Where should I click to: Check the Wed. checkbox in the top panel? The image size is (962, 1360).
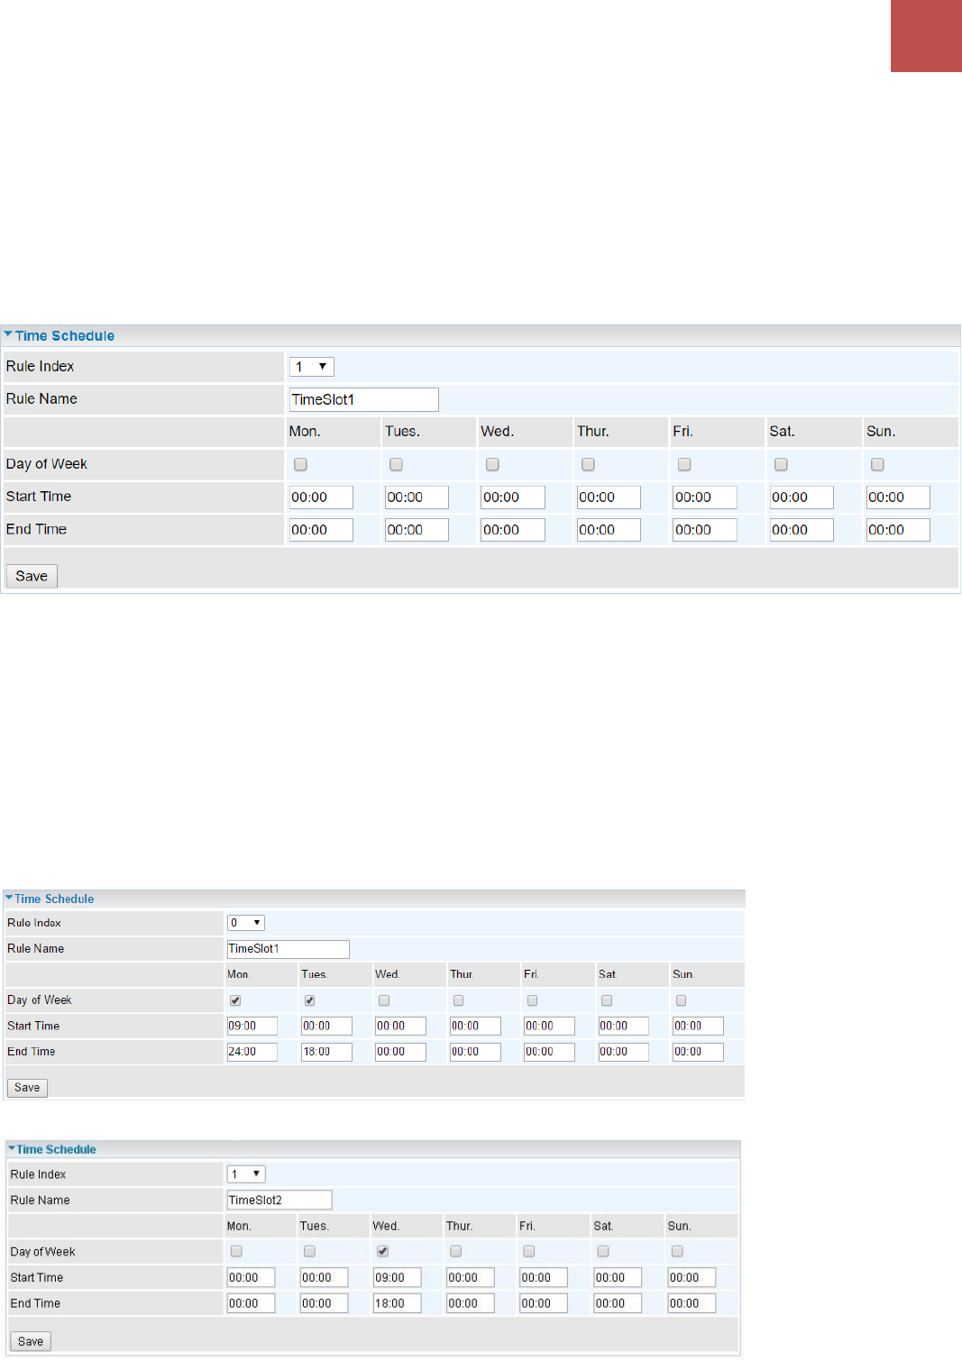pyautogui.click(x=492, y=464)
